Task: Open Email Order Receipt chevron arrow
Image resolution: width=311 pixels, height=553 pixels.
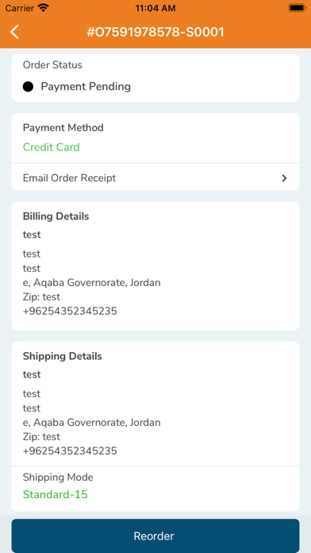Action: [284, 178]
